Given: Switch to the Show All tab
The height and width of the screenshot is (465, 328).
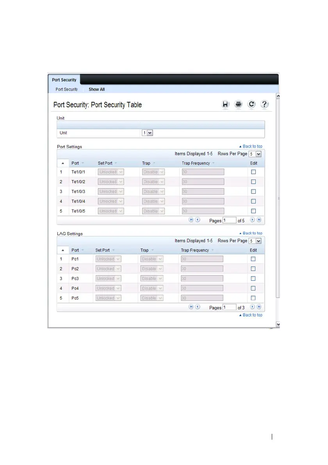Looking at the screenshot, I should coord(96,89).
